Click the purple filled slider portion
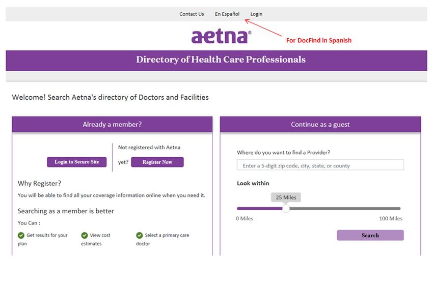 (260, 208)
